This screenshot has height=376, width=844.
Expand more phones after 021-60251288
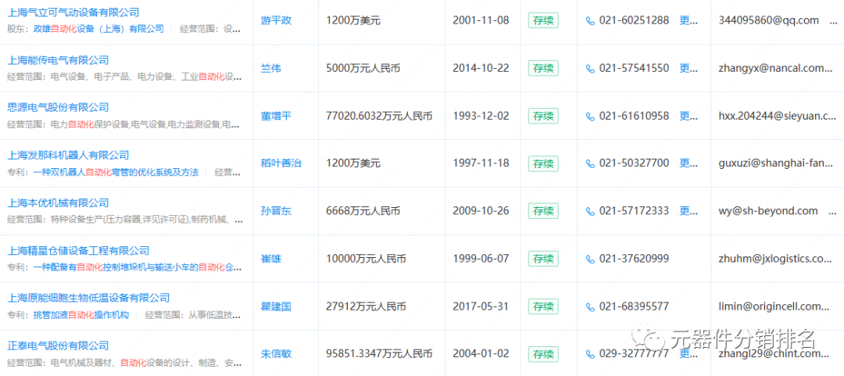689,21
